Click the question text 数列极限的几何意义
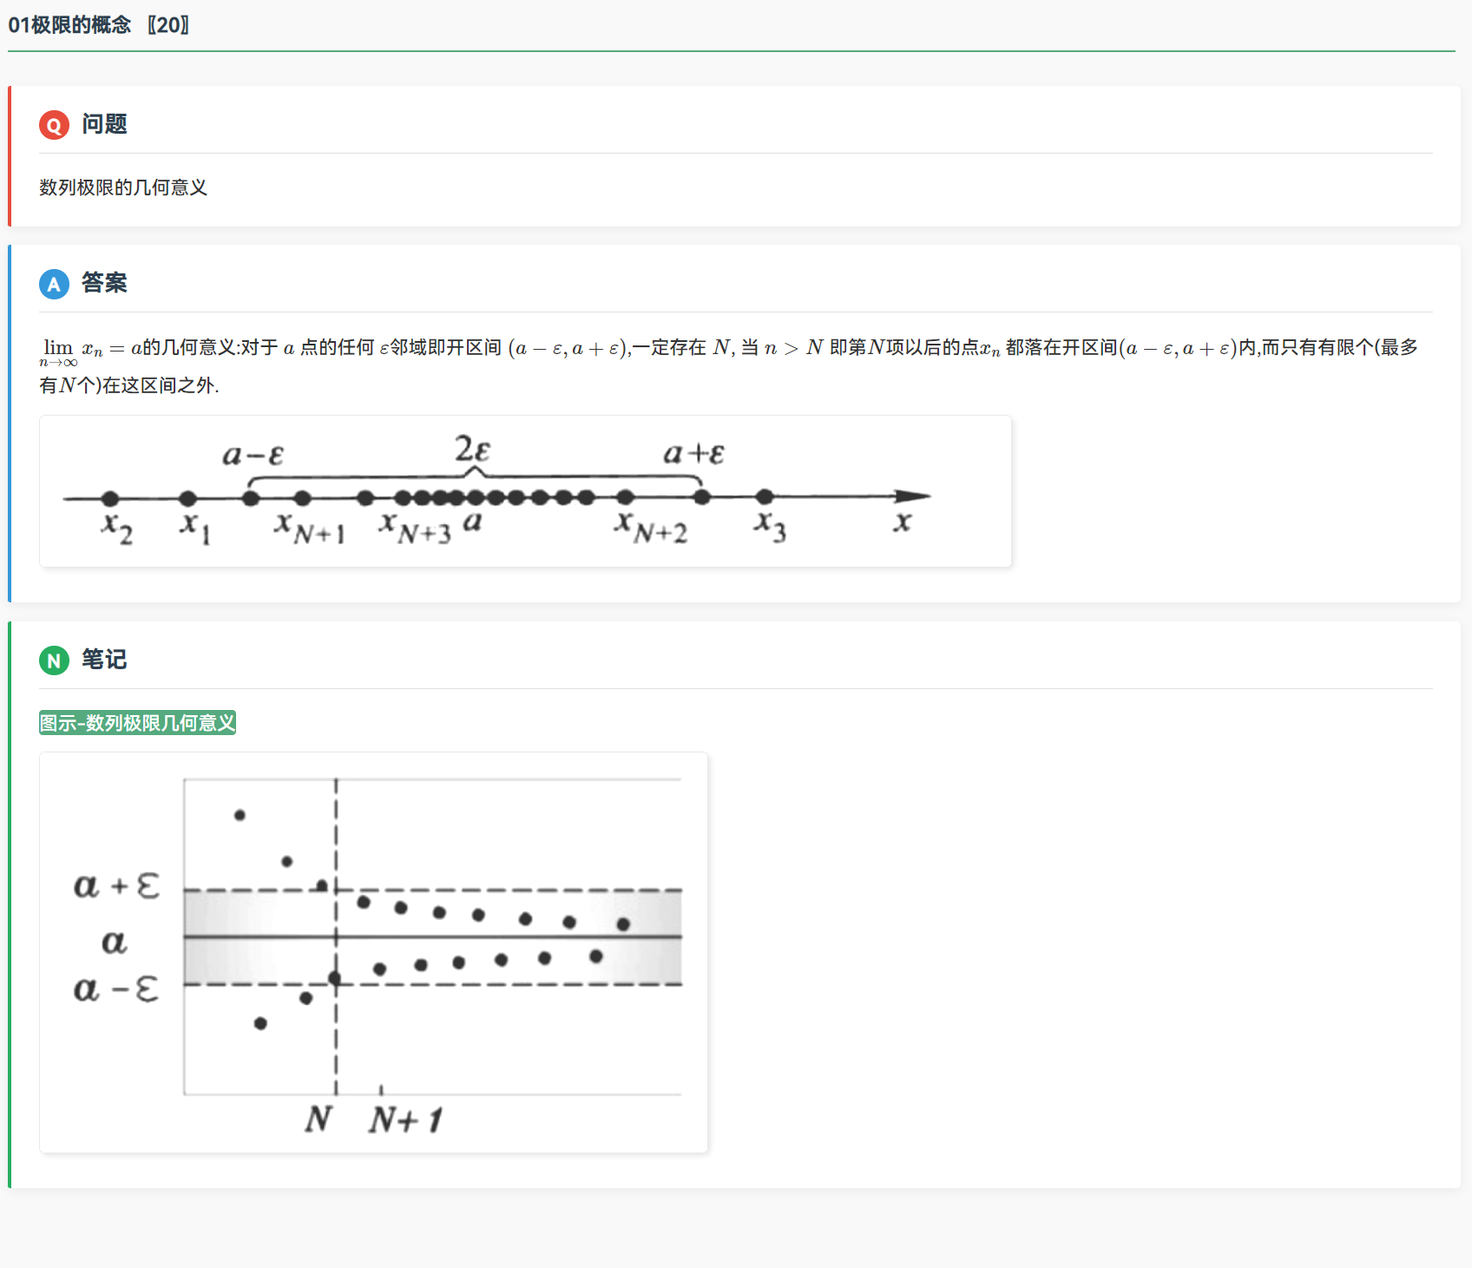Screen dimensions: 1472x1268 coord(123,187)
